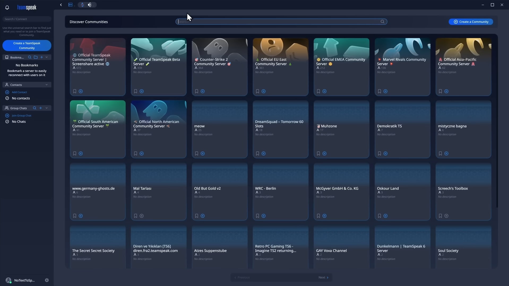509x286 pixels.
Task: Bookmark www.germany-ghosts.de server
Action: pyautogui.click(x=75, y=216)
